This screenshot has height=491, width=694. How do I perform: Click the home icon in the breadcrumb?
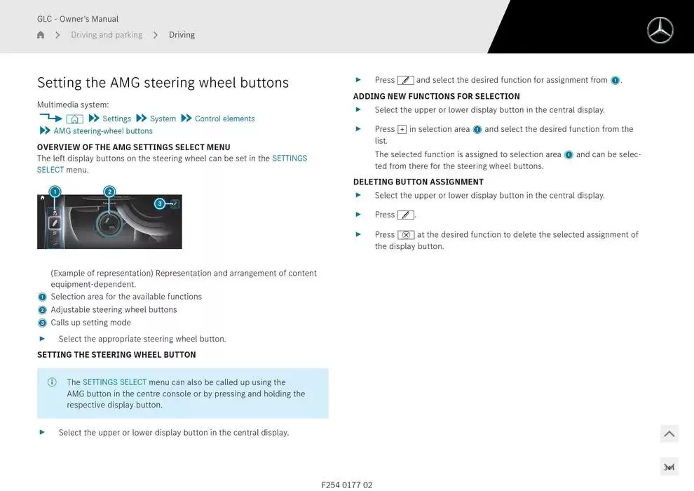[x=41, y=35]
